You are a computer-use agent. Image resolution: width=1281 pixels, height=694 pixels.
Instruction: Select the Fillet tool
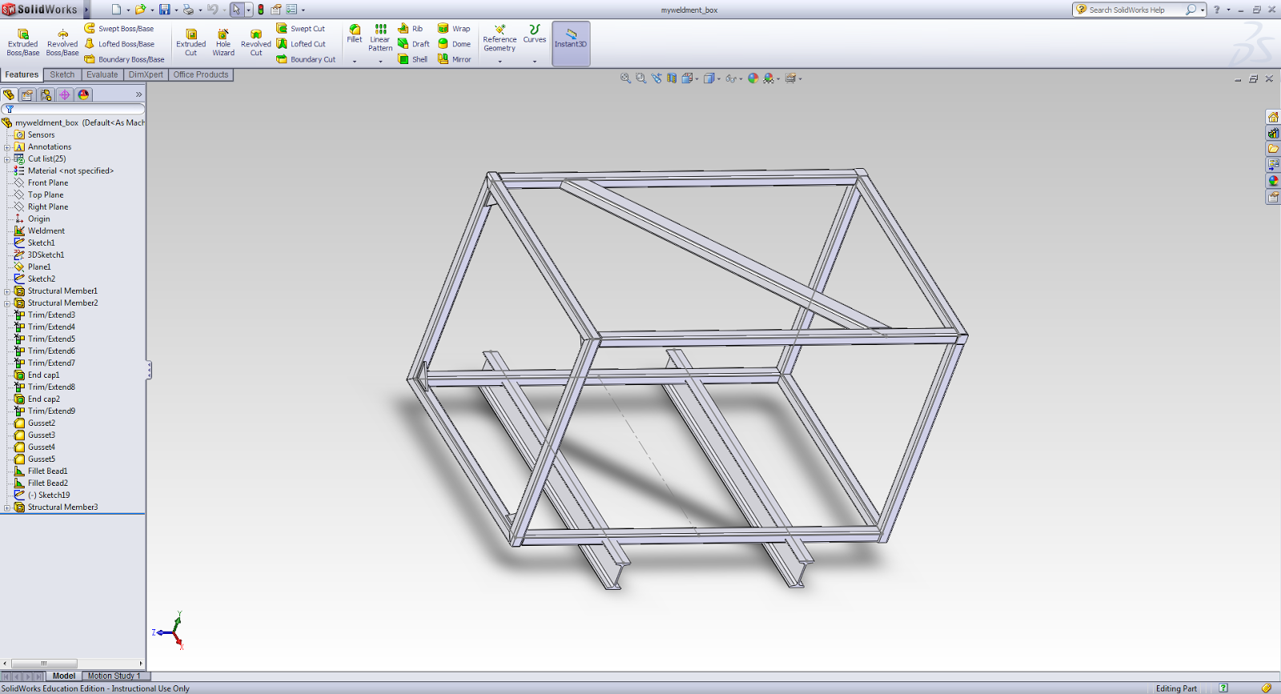click(x=355, y=34)
